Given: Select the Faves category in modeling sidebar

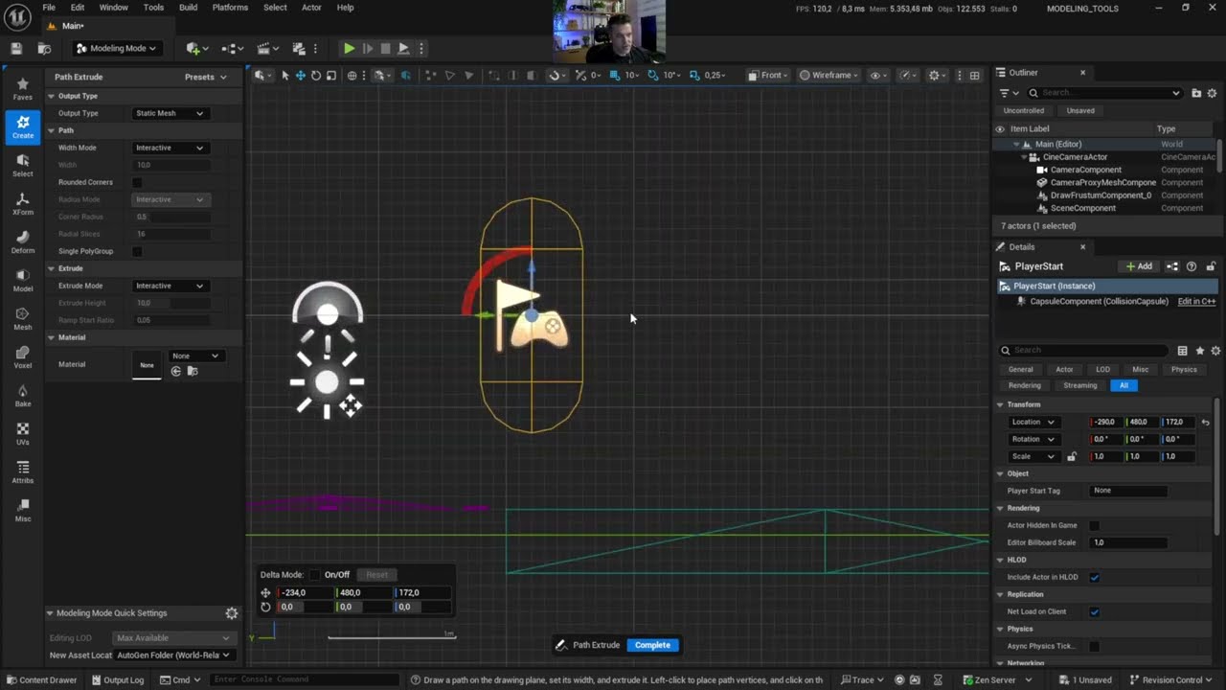Looking at the screenshot, I should coord(22,90).
